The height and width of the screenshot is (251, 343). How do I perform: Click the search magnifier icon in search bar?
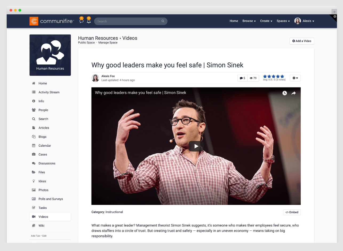coord(163,21)
